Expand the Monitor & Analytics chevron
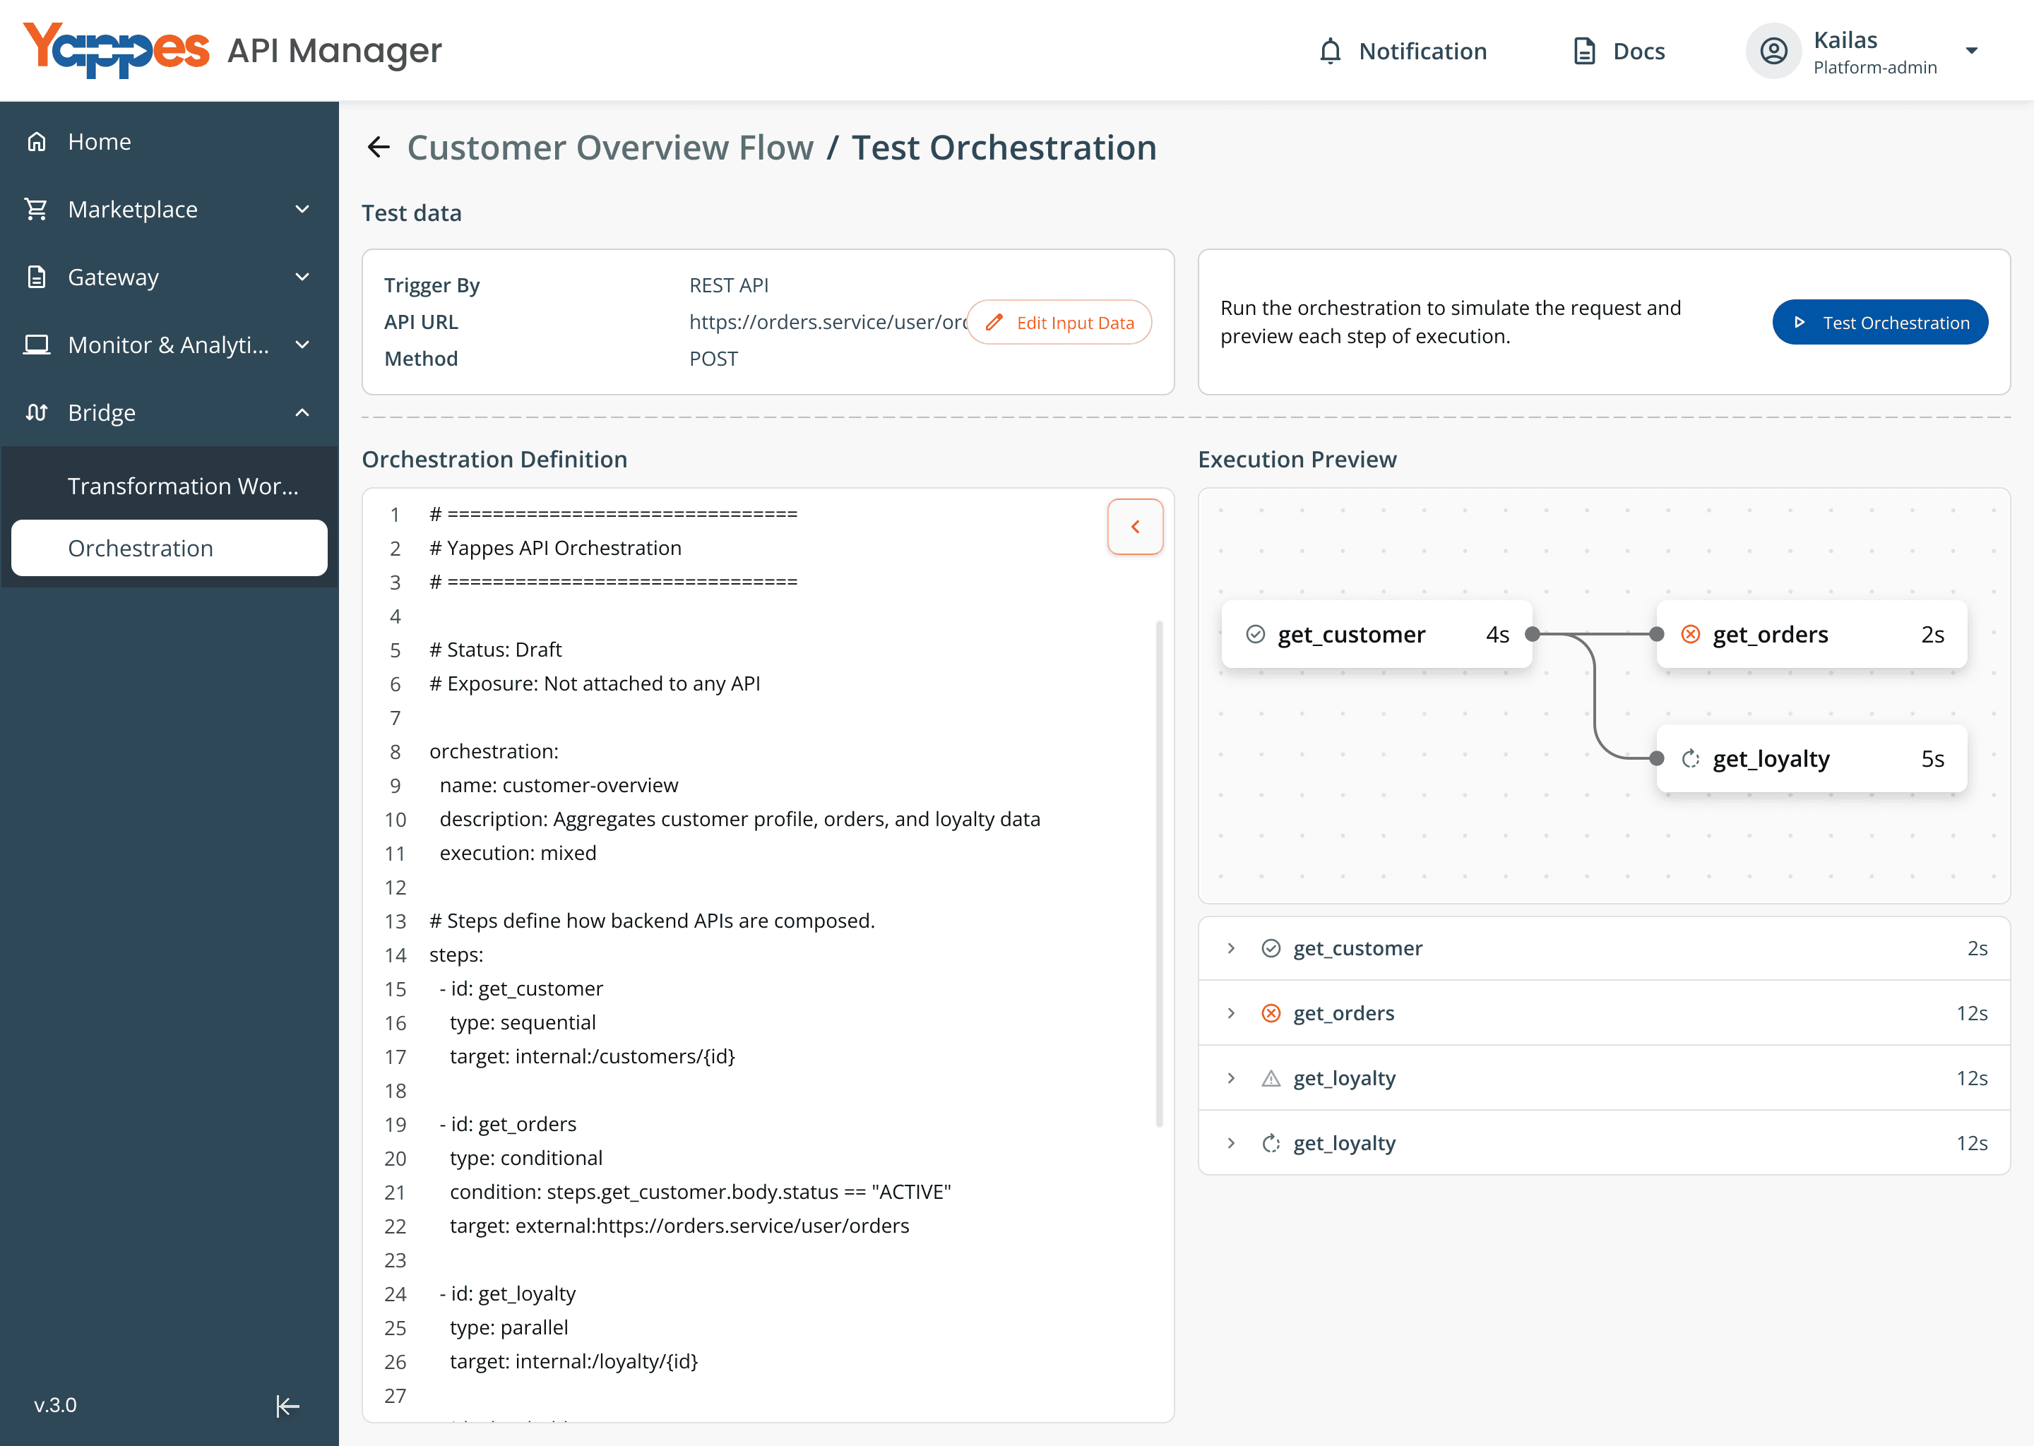Screen dimensions: 2034x1446 [303, 345]
